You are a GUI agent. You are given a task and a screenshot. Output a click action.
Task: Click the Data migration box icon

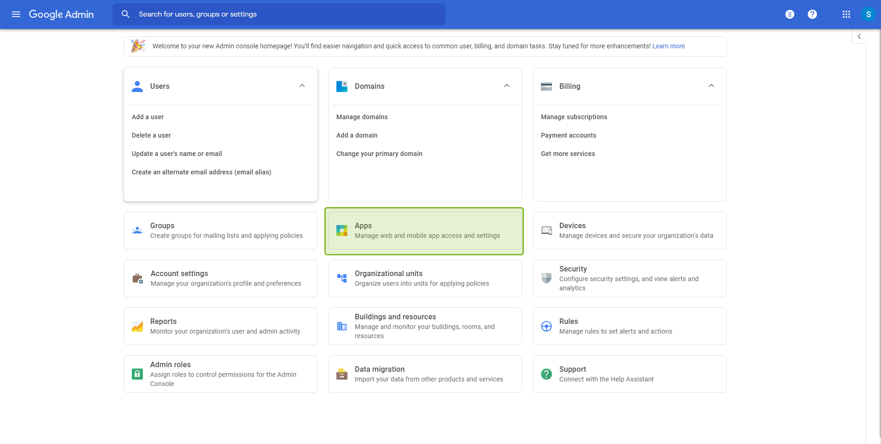(342, 374)
